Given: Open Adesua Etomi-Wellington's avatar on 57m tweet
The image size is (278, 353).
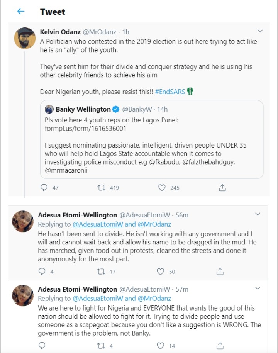Looking at the screenshot, I should tap(23, 296).
